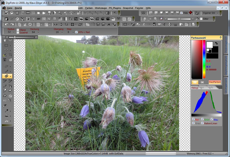This screenshot has height=157, width=230.
Task: Click the Undo arrow icon
Action: click(6, 24)
